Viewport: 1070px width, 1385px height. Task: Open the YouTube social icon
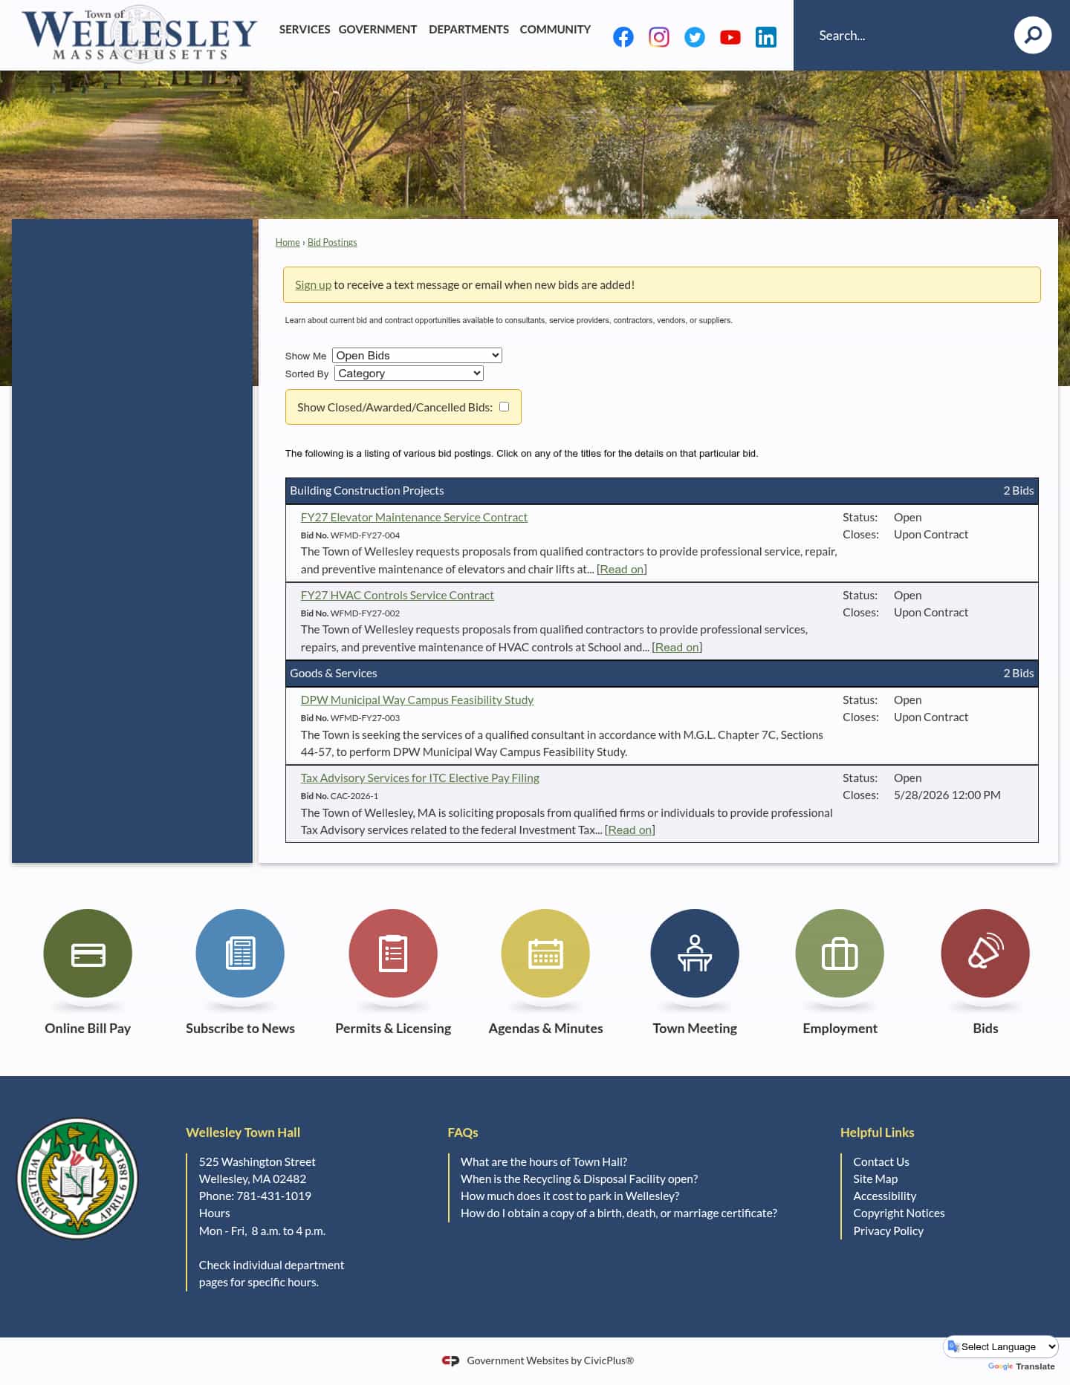[x=730, y=37]
